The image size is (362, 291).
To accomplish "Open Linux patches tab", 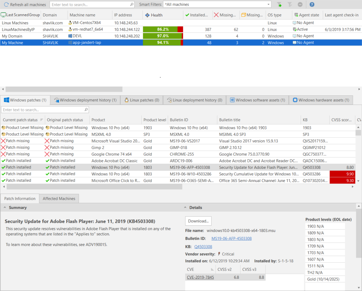I will pyautogui.click(x=142, y=100).
